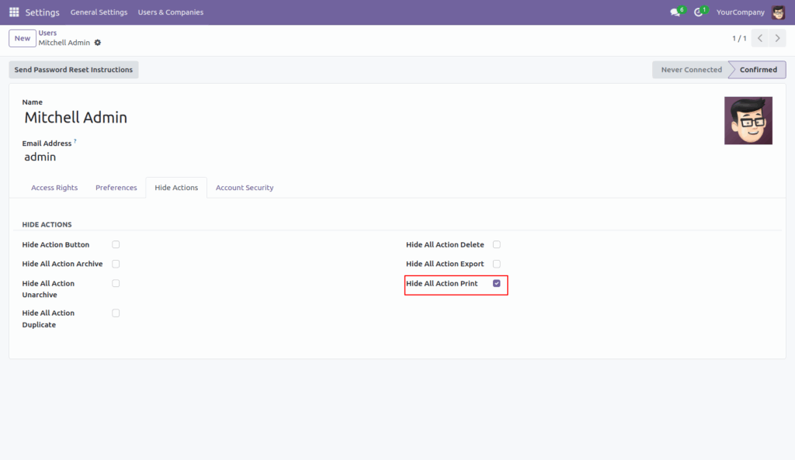This screenshot has width=795, height=460.
Task: Switch to the Preferences tab
Action: point(116,187)
